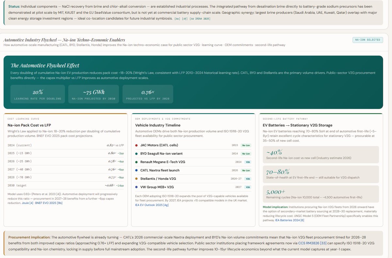Viewport: 392px width, 258px height.
Task: Select the 0.76× projected vs LFP tile
Action: pyautogui.click(x=148, y=94)
